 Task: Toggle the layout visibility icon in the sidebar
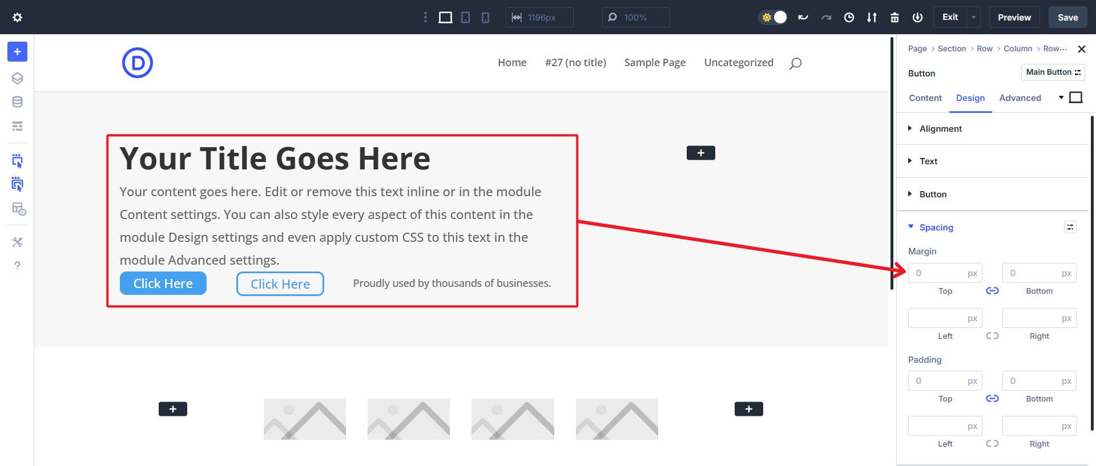pyautogui.click(x=19, y=209)
